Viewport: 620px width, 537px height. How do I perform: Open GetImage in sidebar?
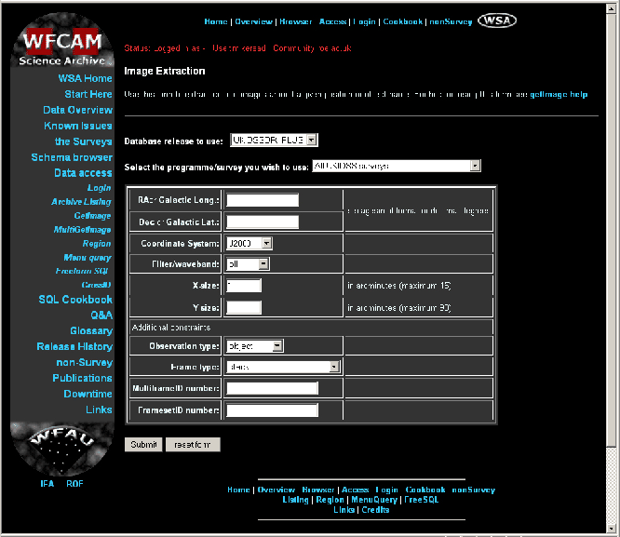point(92,216)
